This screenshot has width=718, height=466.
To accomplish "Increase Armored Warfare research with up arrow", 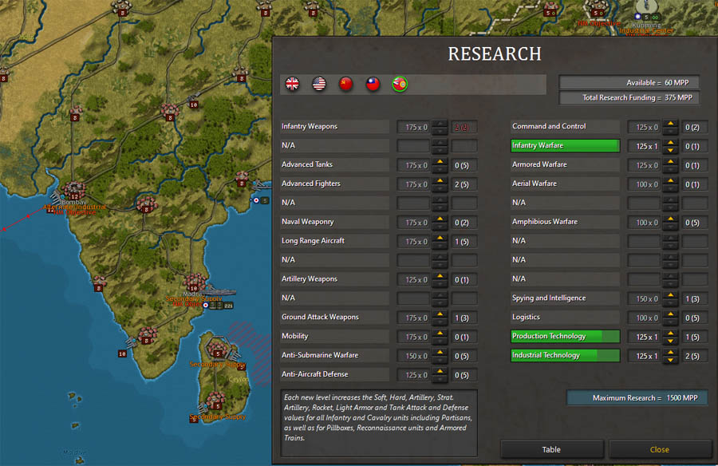I will coord(670,162).
